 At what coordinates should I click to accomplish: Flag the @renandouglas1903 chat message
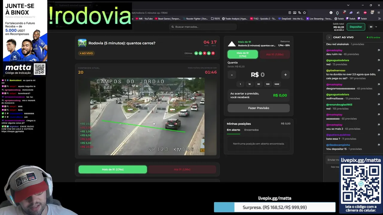coord(379,105)
